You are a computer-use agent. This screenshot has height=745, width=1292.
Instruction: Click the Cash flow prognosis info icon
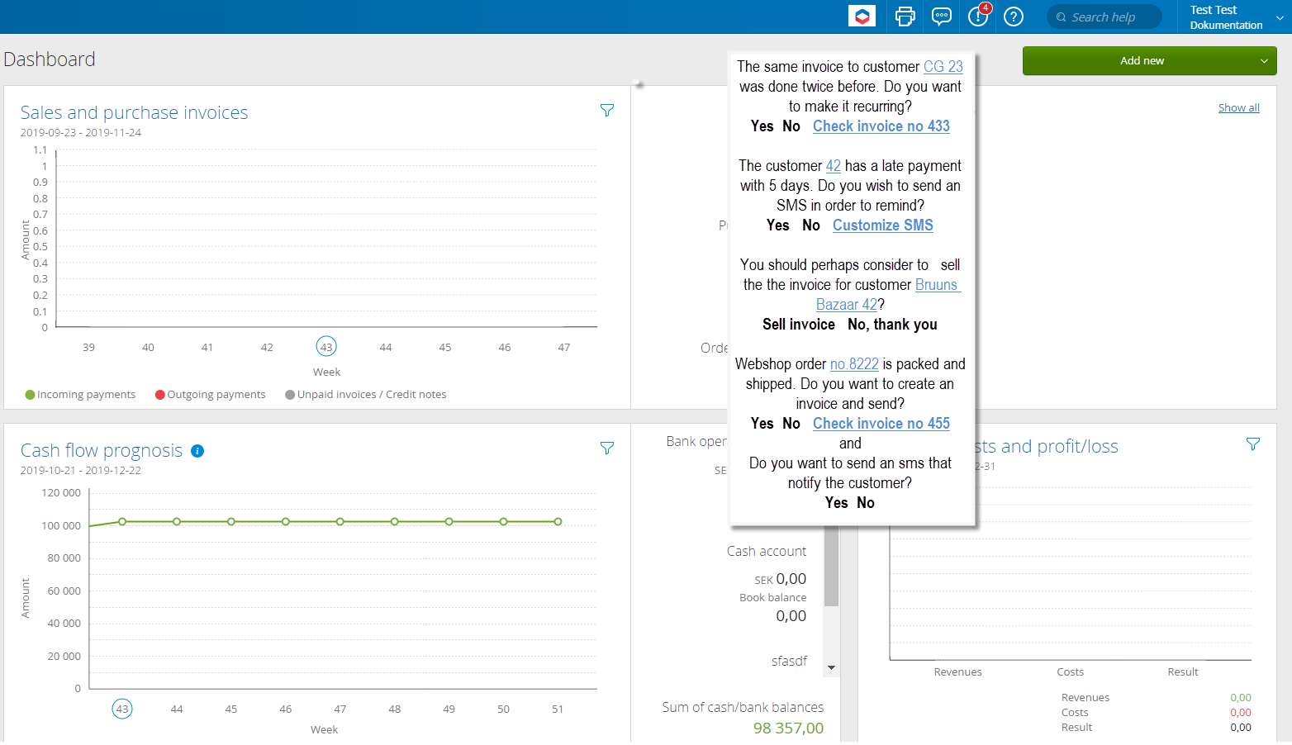197,451
